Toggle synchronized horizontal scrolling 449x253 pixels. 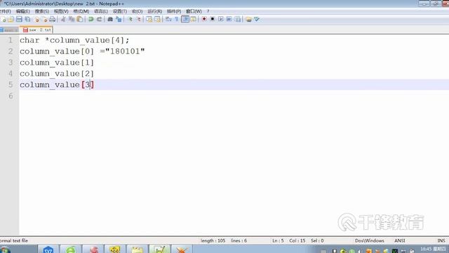click(x=157, y=19)
